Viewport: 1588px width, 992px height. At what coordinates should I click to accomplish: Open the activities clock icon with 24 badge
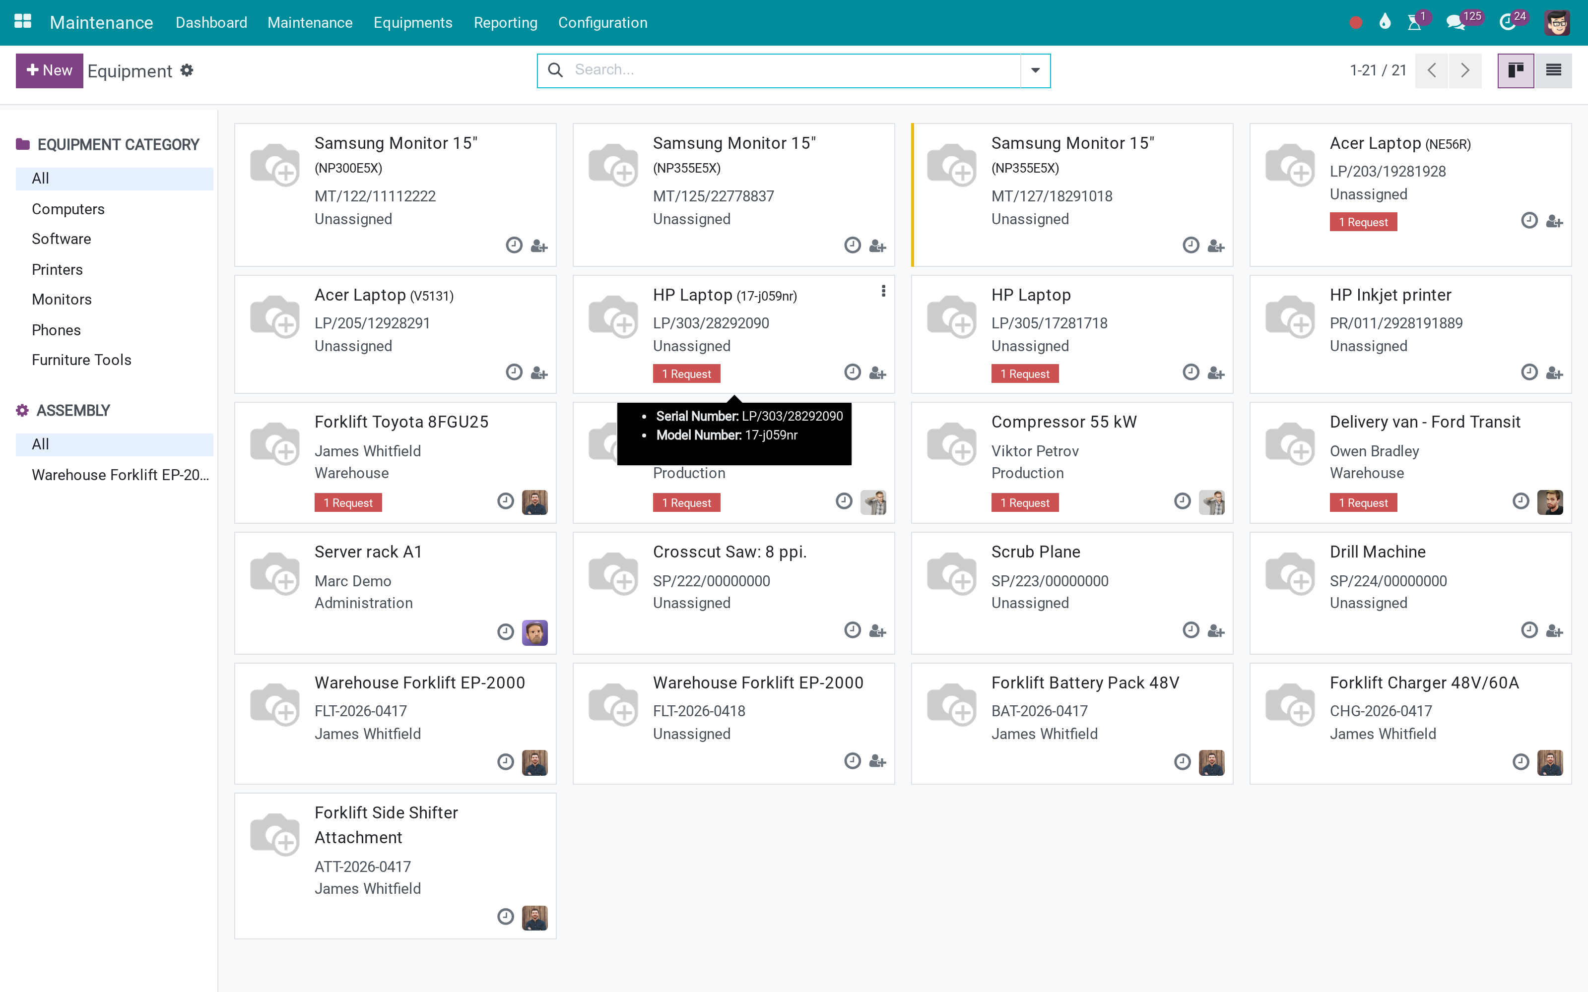(x=1507, y=22)
